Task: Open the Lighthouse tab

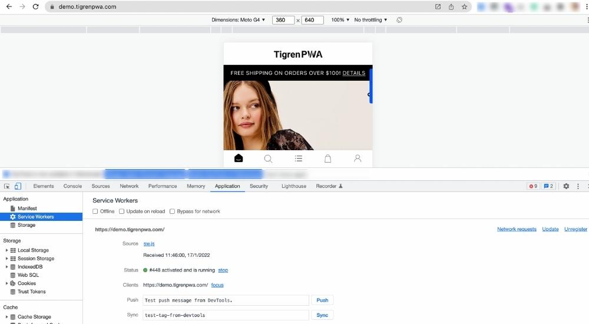Action: (293, 186)
